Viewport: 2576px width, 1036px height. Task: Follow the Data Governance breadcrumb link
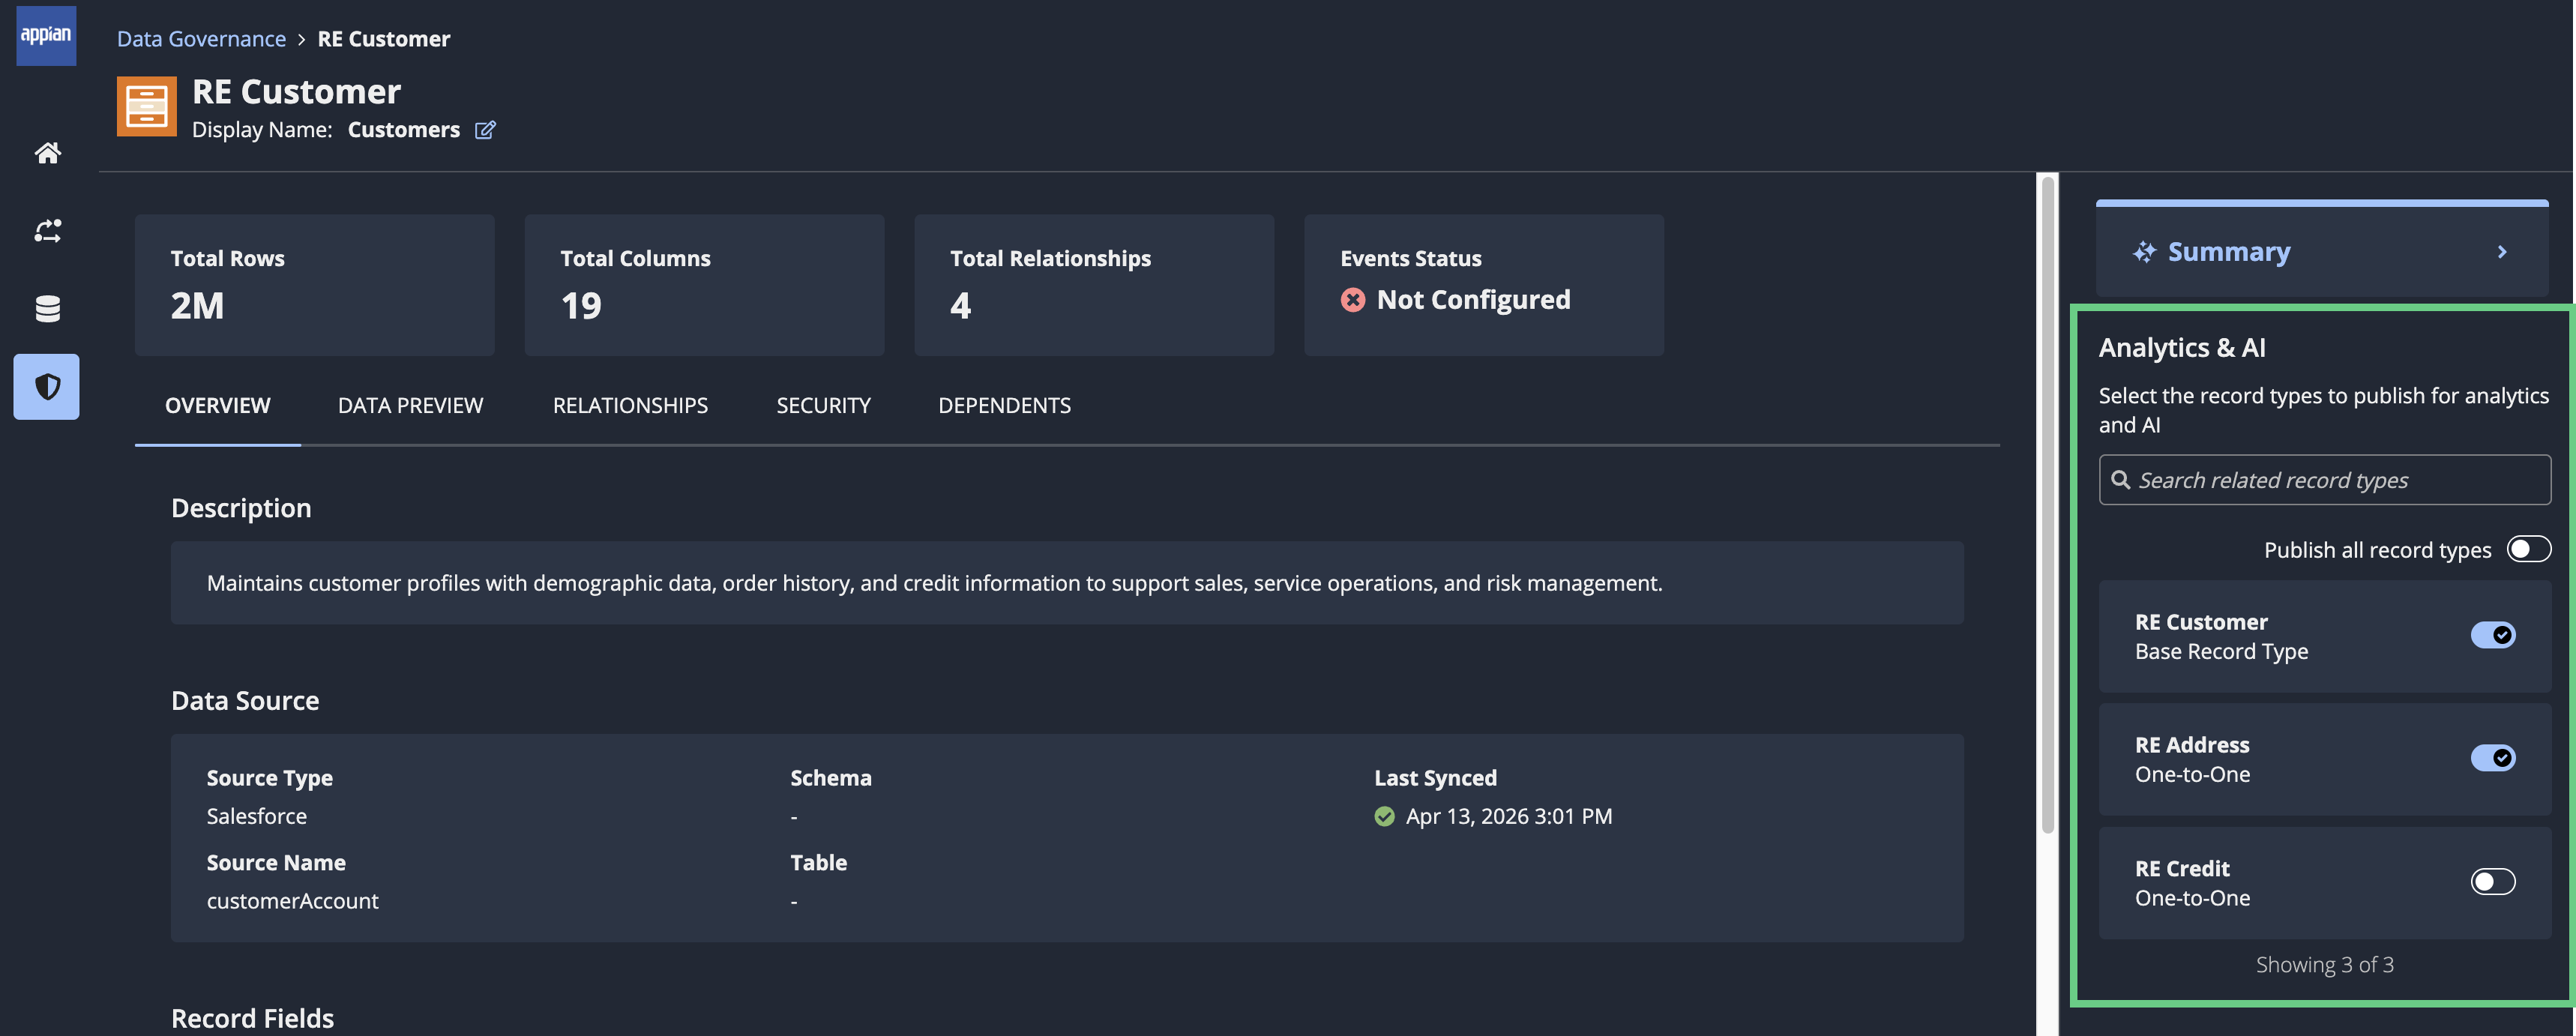201,39
